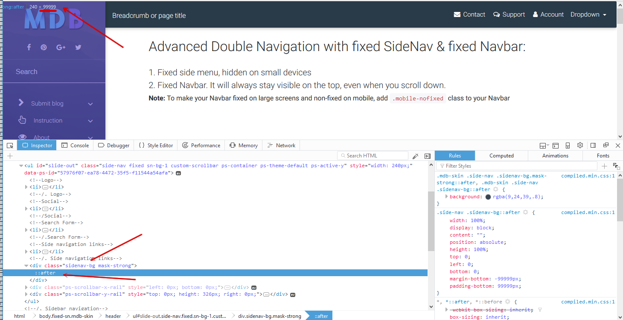This screenshot has height=320, width=623.
Task: Toggle the split console icon
Action: click(x=556, y=146)
